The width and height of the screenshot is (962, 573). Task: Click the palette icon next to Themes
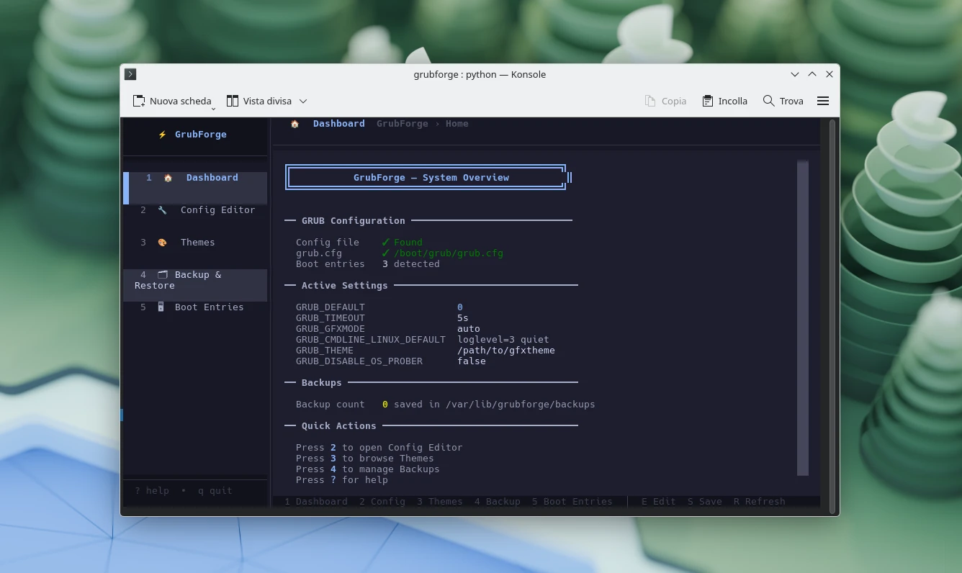point(162,243)
